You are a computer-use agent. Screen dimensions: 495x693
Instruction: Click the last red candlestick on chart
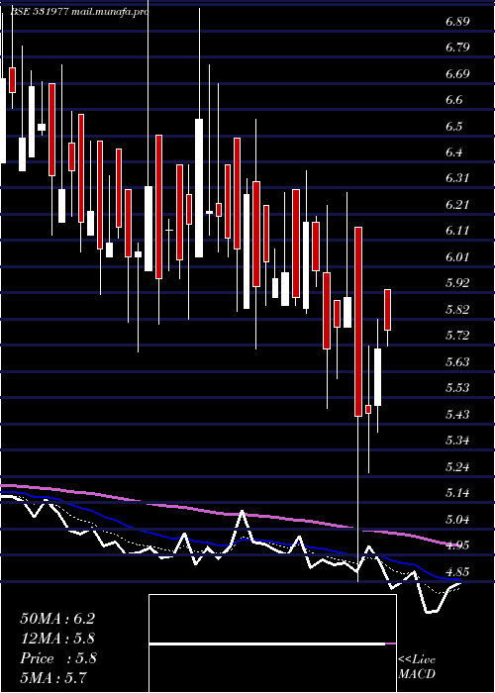click(x=388, y=310)
